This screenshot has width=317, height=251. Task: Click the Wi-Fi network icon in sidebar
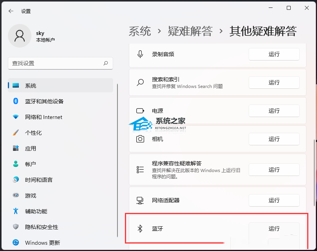(16, 117)
